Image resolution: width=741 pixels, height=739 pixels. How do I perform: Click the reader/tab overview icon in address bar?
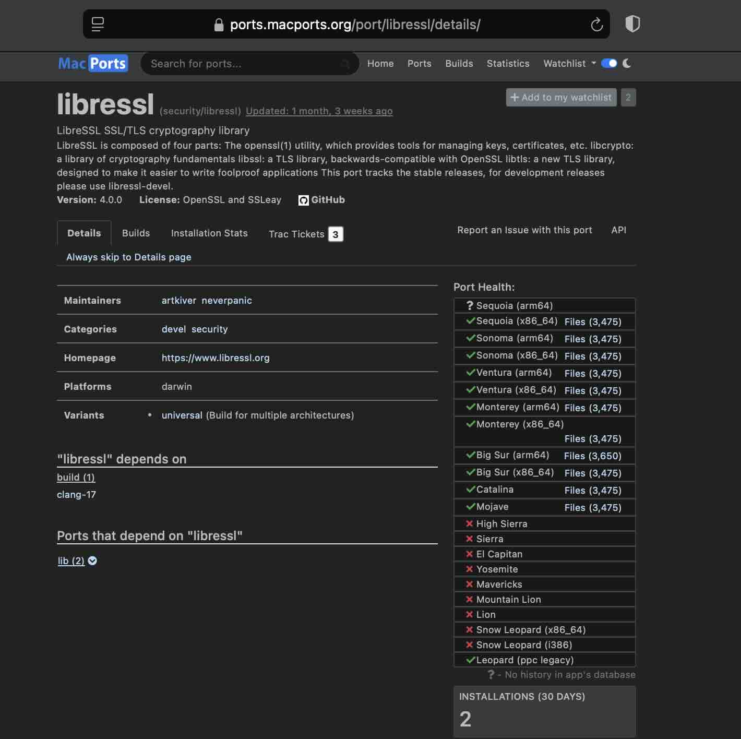[x=98, y=25]
